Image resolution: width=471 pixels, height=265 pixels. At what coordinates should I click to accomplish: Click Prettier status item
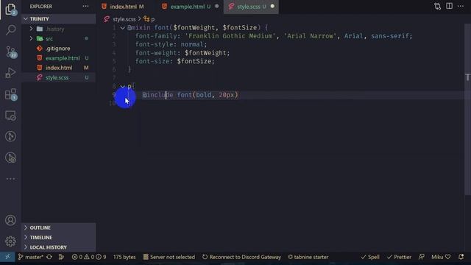click(x=399, y=257)
